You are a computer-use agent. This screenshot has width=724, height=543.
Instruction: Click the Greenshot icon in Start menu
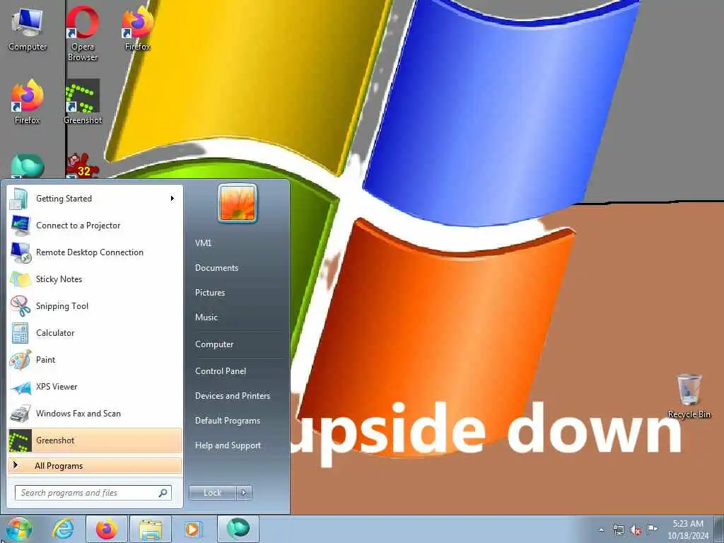coord(21,440)
